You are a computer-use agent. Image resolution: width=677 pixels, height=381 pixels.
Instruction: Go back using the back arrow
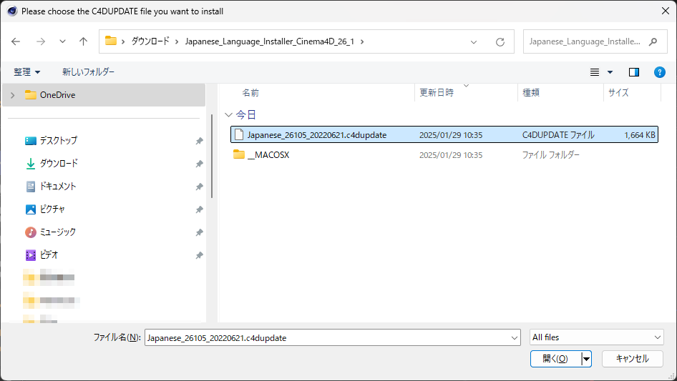[x=16, y=41]
